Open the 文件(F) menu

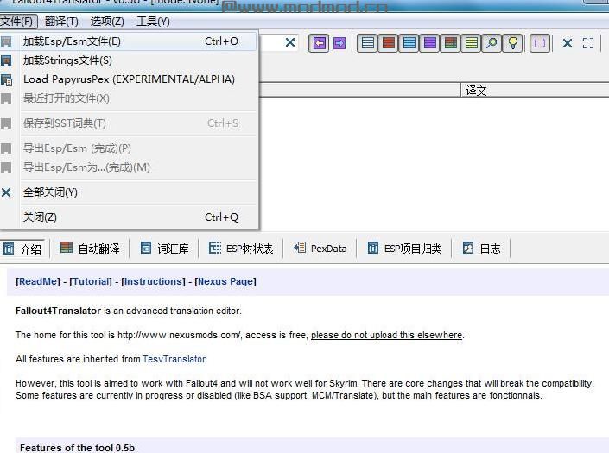(x=18, y=22)
